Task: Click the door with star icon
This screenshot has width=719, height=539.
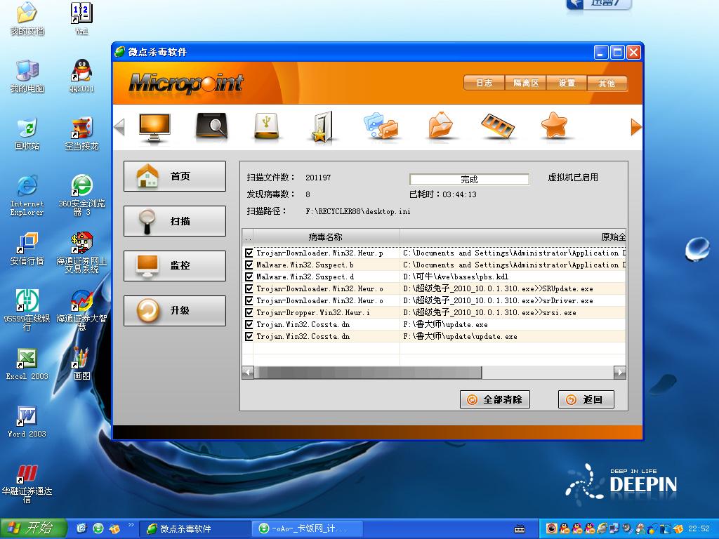Action: (322, 127)
